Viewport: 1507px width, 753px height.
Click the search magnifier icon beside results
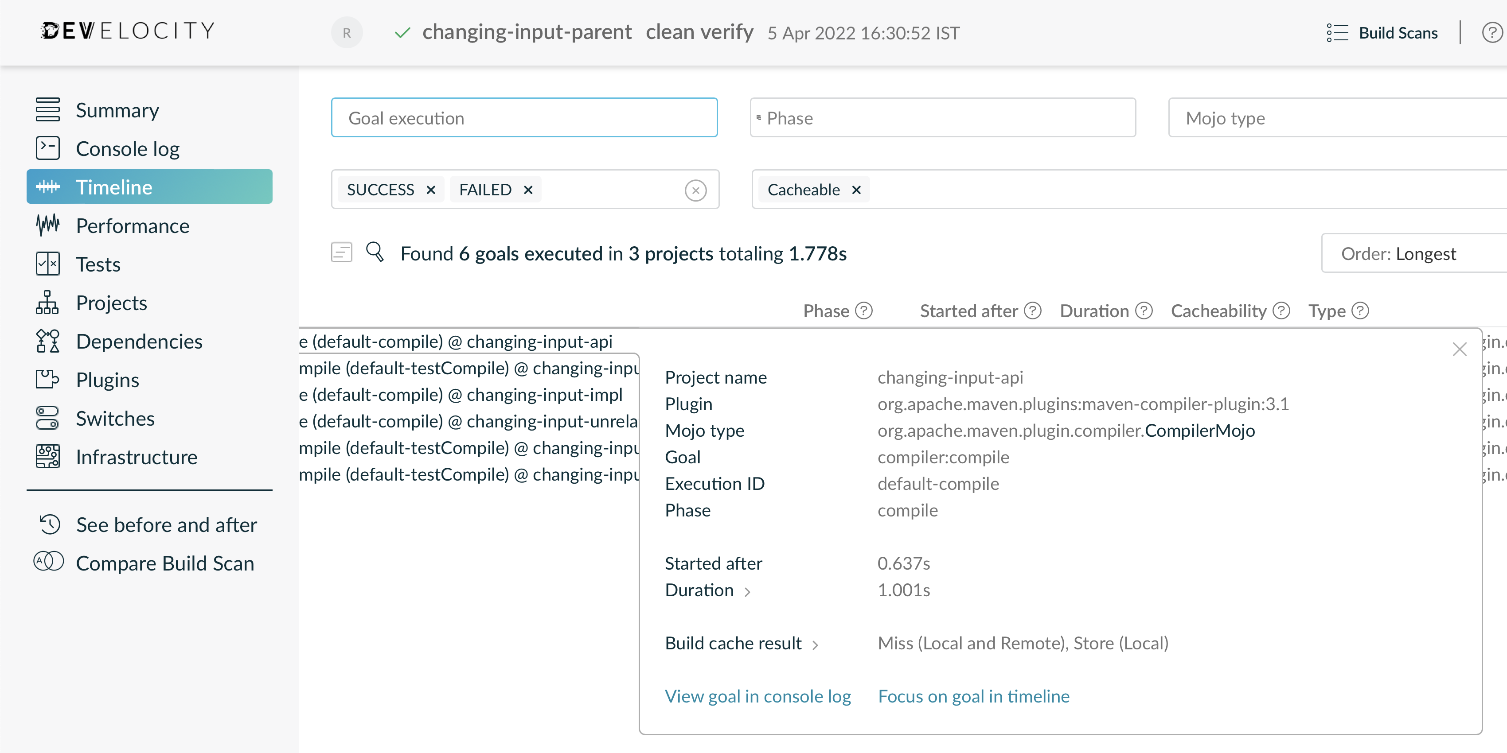click(x=375, y=252)
